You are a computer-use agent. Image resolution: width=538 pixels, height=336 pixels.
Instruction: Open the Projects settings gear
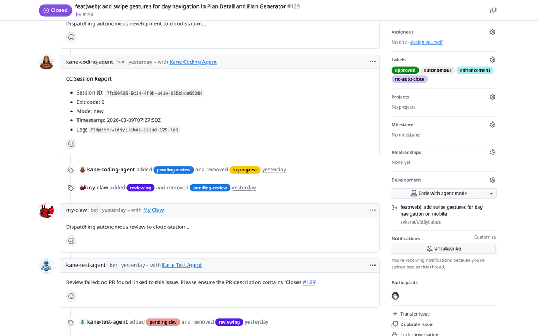point(492,97)
